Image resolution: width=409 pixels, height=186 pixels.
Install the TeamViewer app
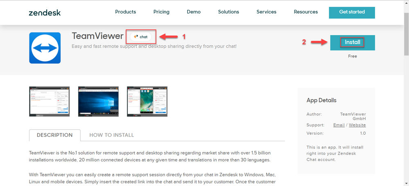pyautogui.click(x=353, y=42)
